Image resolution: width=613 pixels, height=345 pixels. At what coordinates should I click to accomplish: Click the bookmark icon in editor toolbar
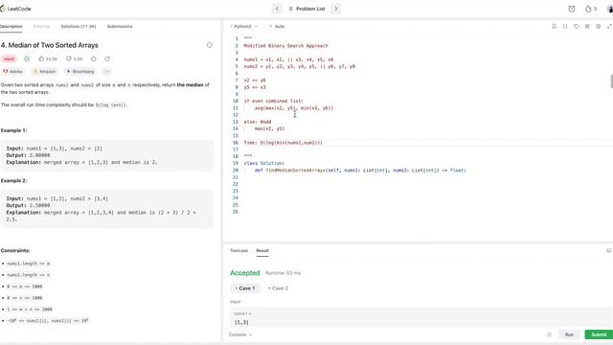554,26
